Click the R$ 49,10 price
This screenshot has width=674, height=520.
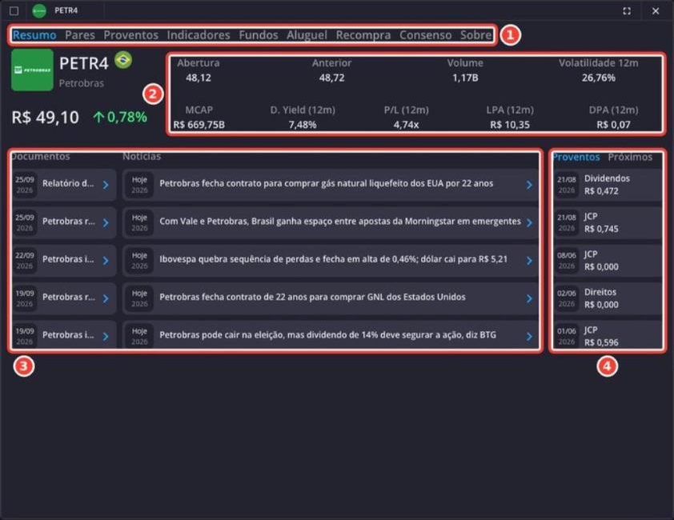45,118
